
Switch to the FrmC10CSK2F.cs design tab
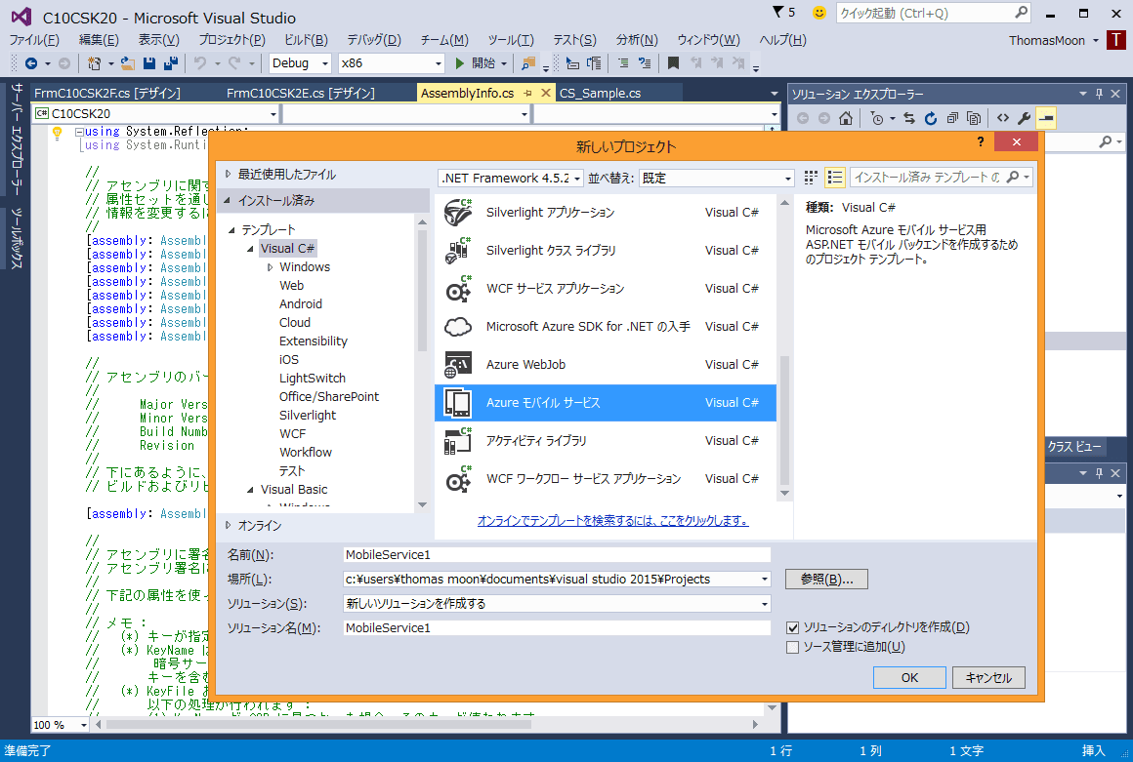(x=106, y=93)
